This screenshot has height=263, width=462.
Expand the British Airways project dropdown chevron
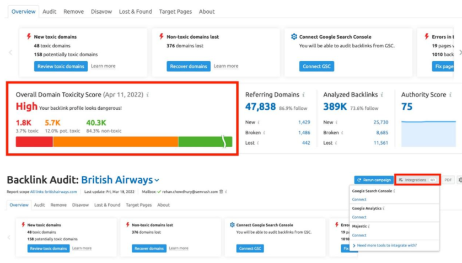pyautogui.click(x=157, y=180)
